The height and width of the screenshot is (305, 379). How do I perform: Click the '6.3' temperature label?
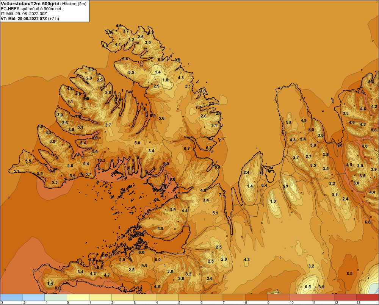click(x=208, y=148)
